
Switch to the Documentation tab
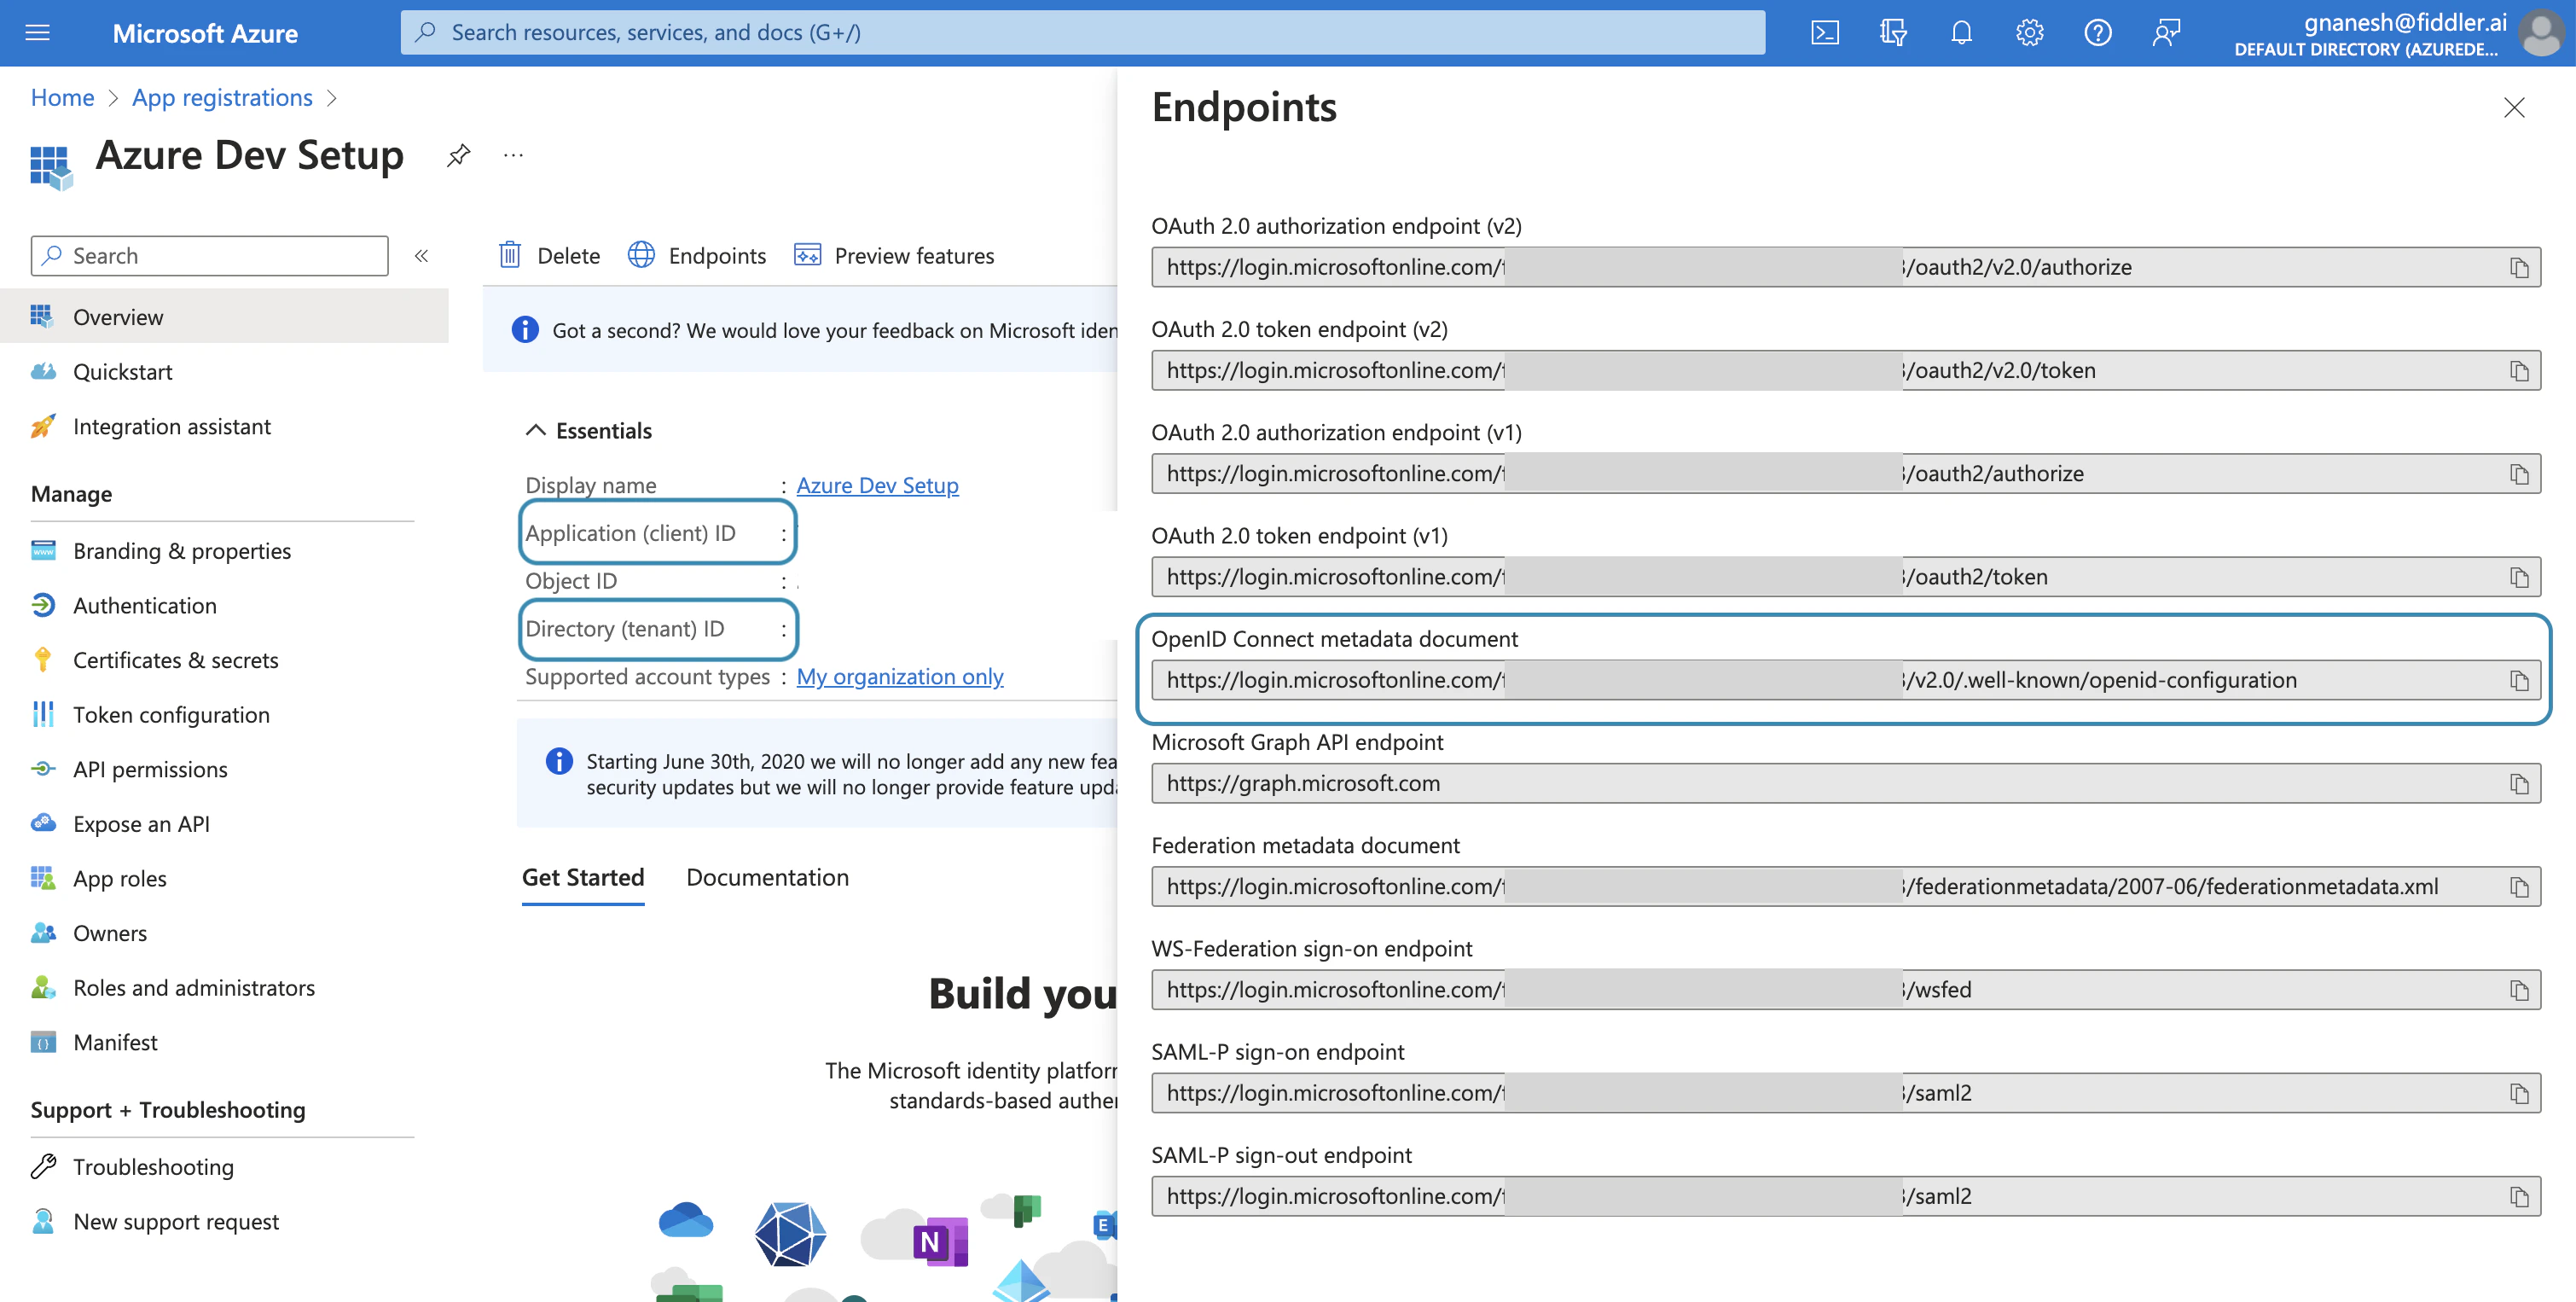(x=767, y=878)
